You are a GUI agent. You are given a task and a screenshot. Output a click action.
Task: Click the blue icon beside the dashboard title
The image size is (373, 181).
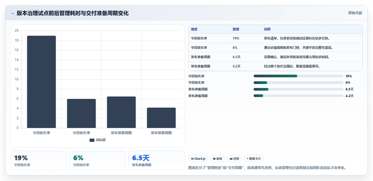point(13,13)
